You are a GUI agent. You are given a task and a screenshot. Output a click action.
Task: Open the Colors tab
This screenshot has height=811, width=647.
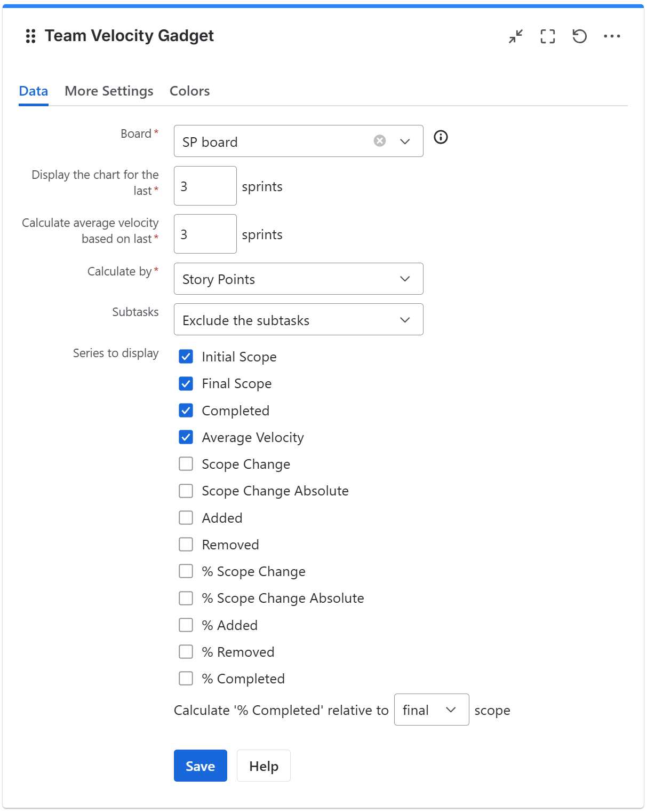[x=189, y=91]
